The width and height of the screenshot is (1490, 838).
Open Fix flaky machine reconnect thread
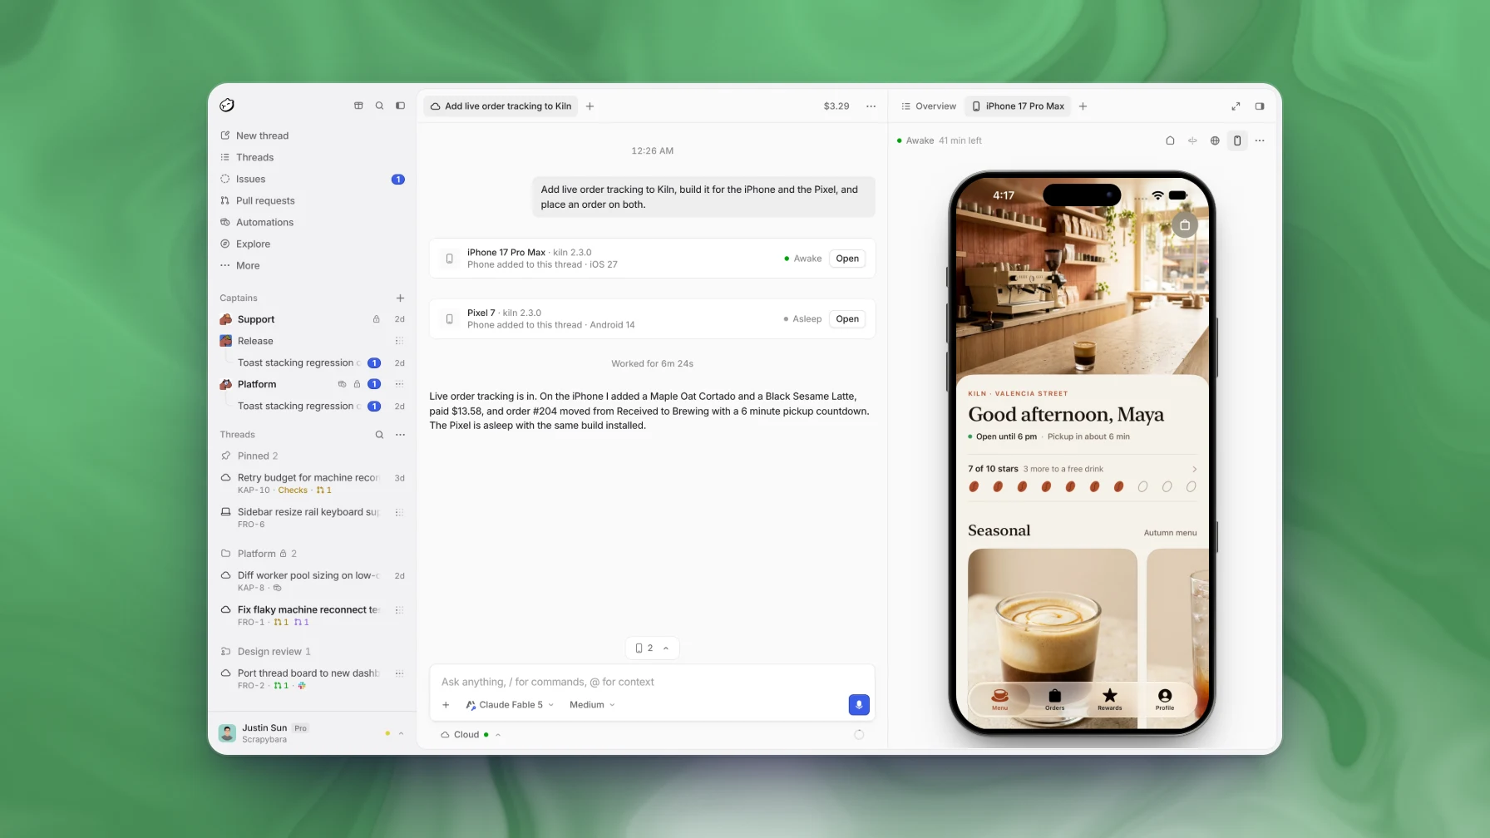[x=312, y=615]
